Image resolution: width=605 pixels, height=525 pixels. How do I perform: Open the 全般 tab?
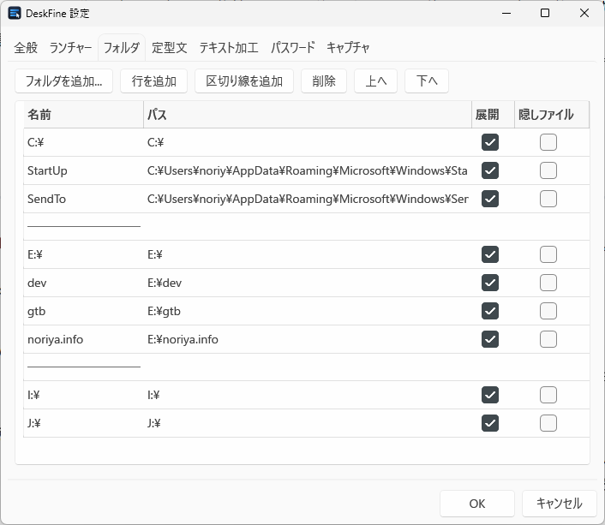pyautogui.click(x=26, y=48)
